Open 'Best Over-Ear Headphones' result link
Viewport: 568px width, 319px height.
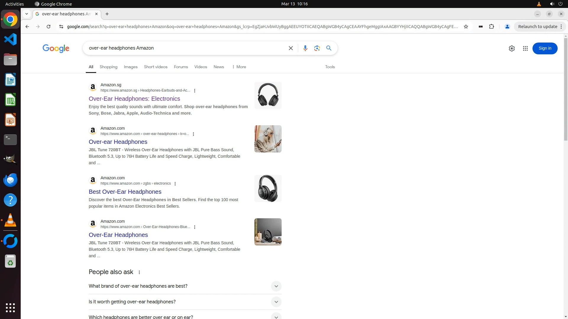(x=125, y=192)
